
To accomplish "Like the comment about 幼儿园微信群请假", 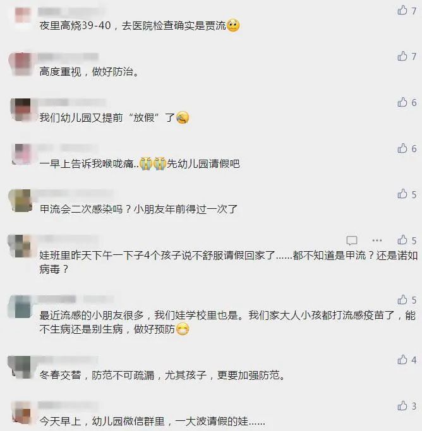I will pyautogui.click(x=402, y=406).
